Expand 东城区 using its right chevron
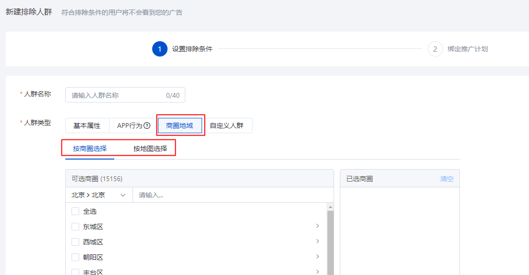The image size is (529, 275). pos(318,226)
